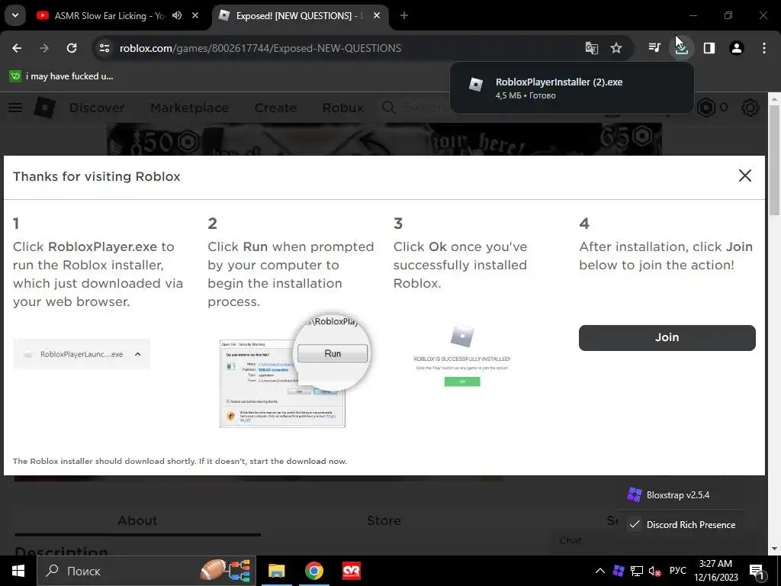Viewport: 781px width, 586px height.
Task: Open the clock showing 3:27 AM
Action: point(715,571)
